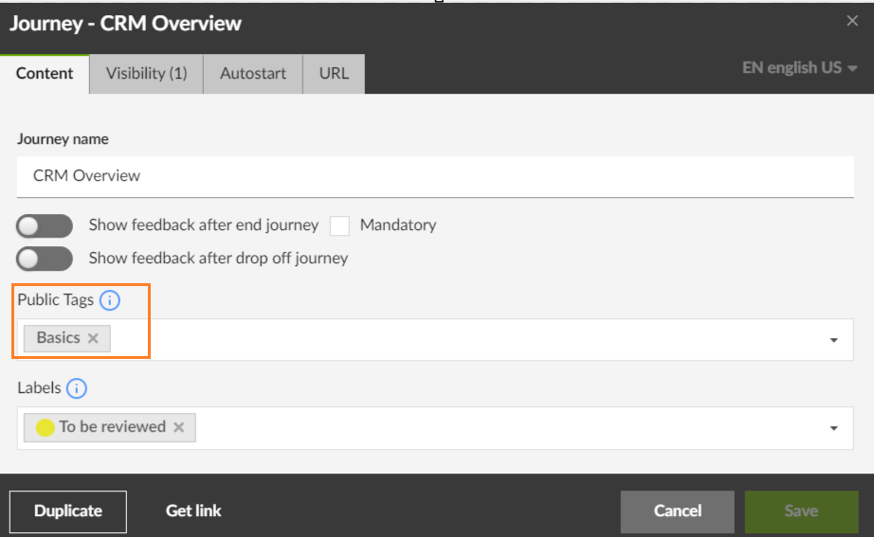Expand the Labels dropdown
Viewport: 874px width, 537px height.
pyautogui.click(x=834, y=428)
